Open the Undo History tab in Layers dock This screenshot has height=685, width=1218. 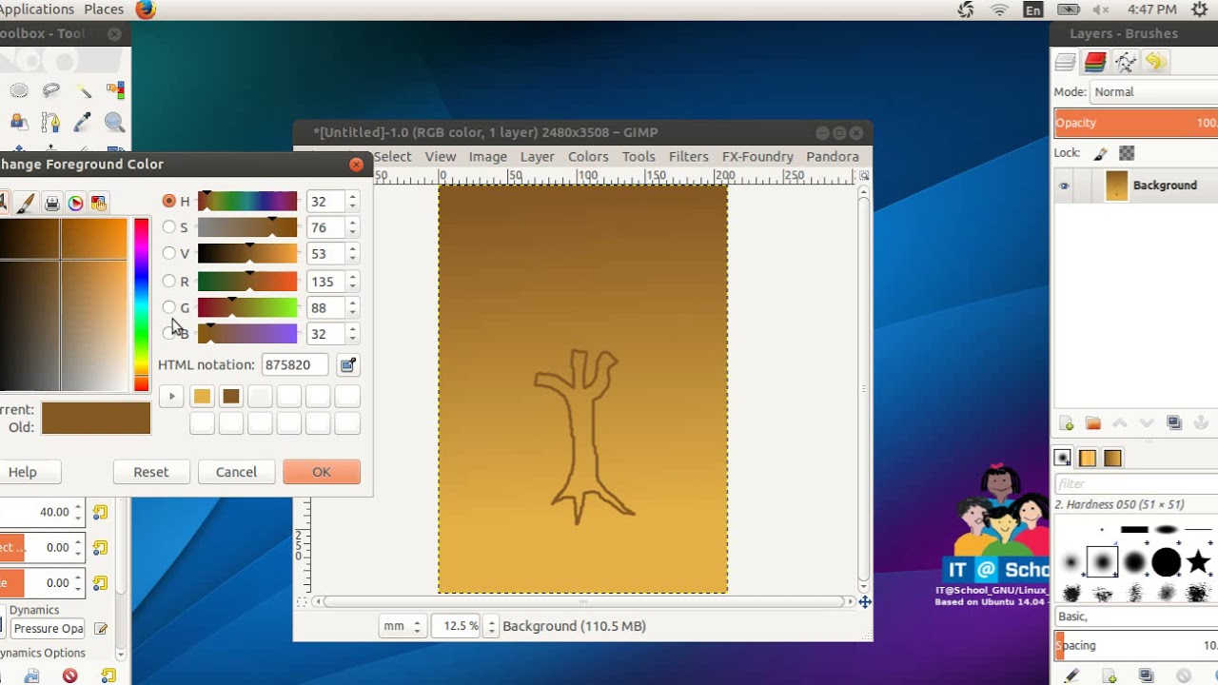(x=1155, y=62)
